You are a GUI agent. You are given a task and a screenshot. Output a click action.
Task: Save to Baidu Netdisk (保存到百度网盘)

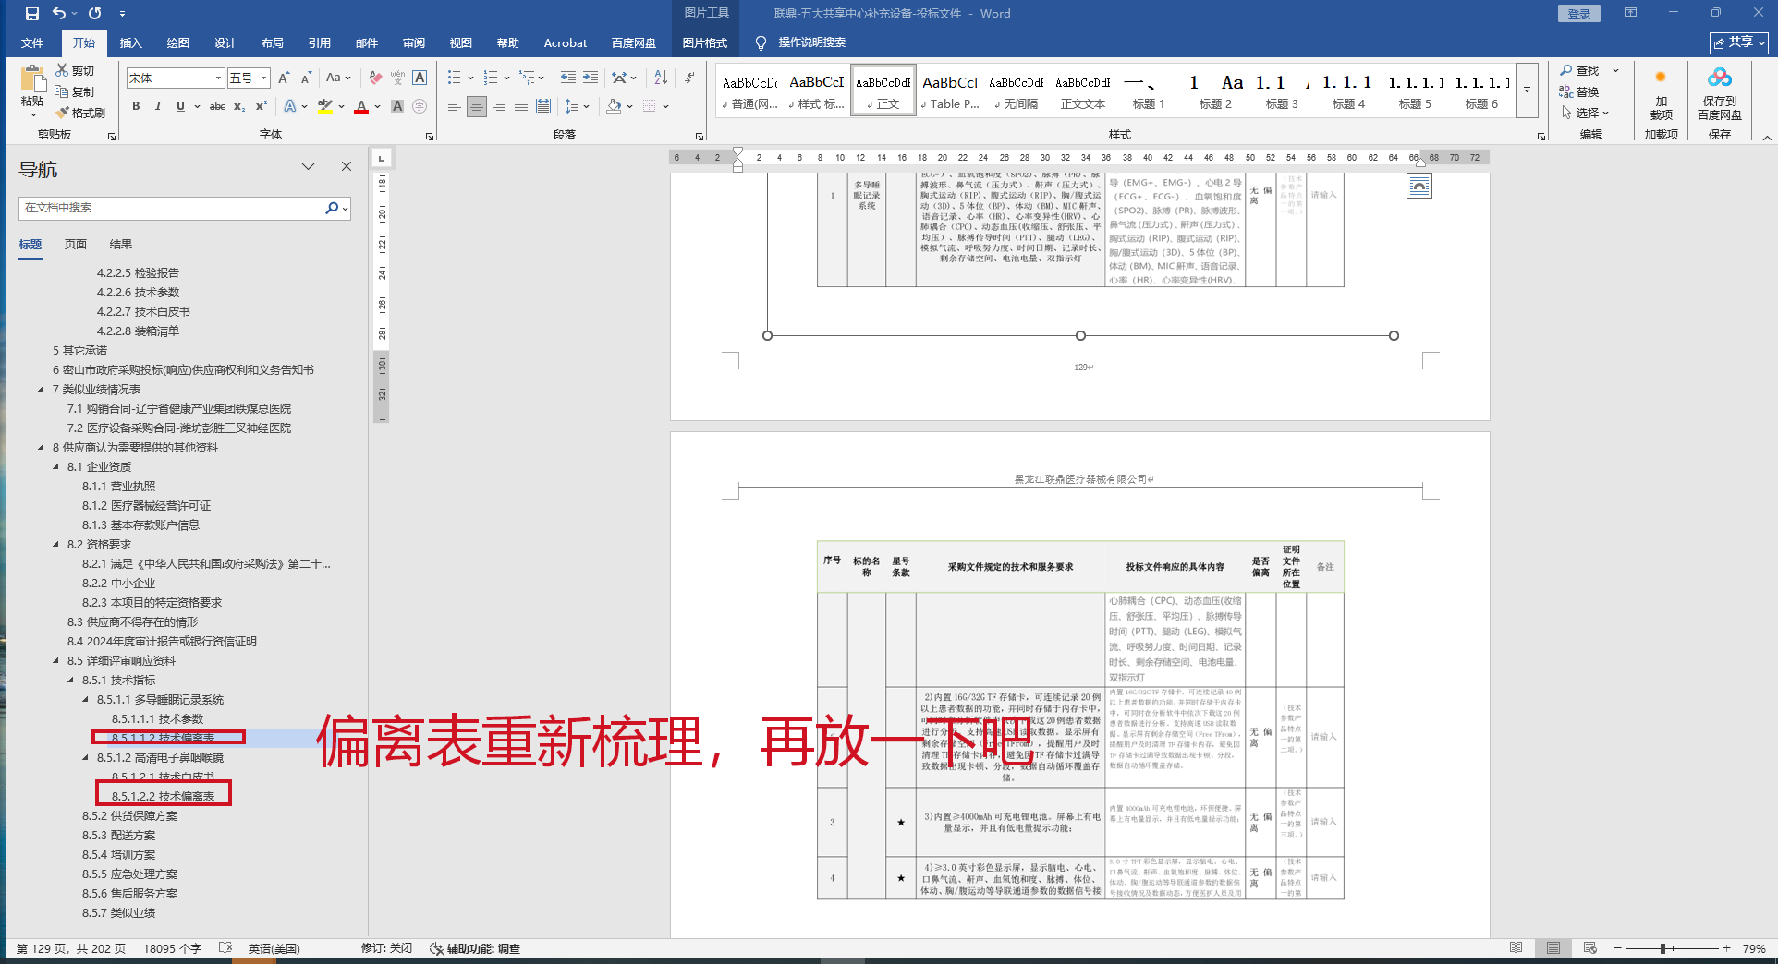(x=1719, y=94)
